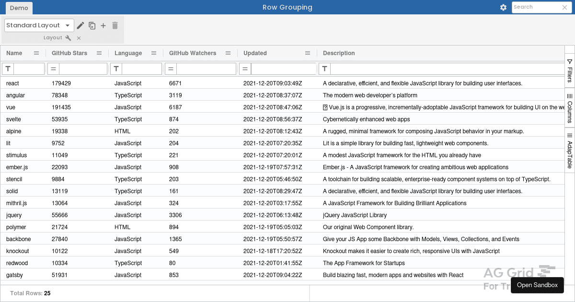The height and width of the screenshot is (302, 575).
Task: Clone the current layout
Action: point(92,25)
